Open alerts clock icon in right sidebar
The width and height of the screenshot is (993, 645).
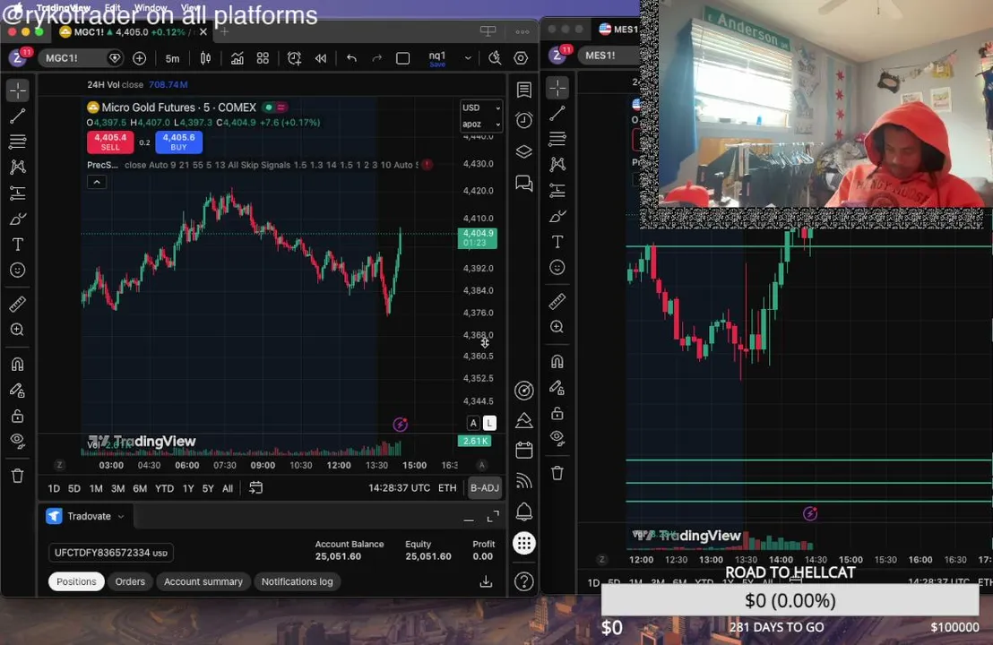click(523, 120)
